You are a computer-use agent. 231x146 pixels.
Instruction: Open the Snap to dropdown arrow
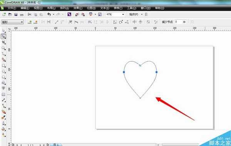click(x=142, y=14)
